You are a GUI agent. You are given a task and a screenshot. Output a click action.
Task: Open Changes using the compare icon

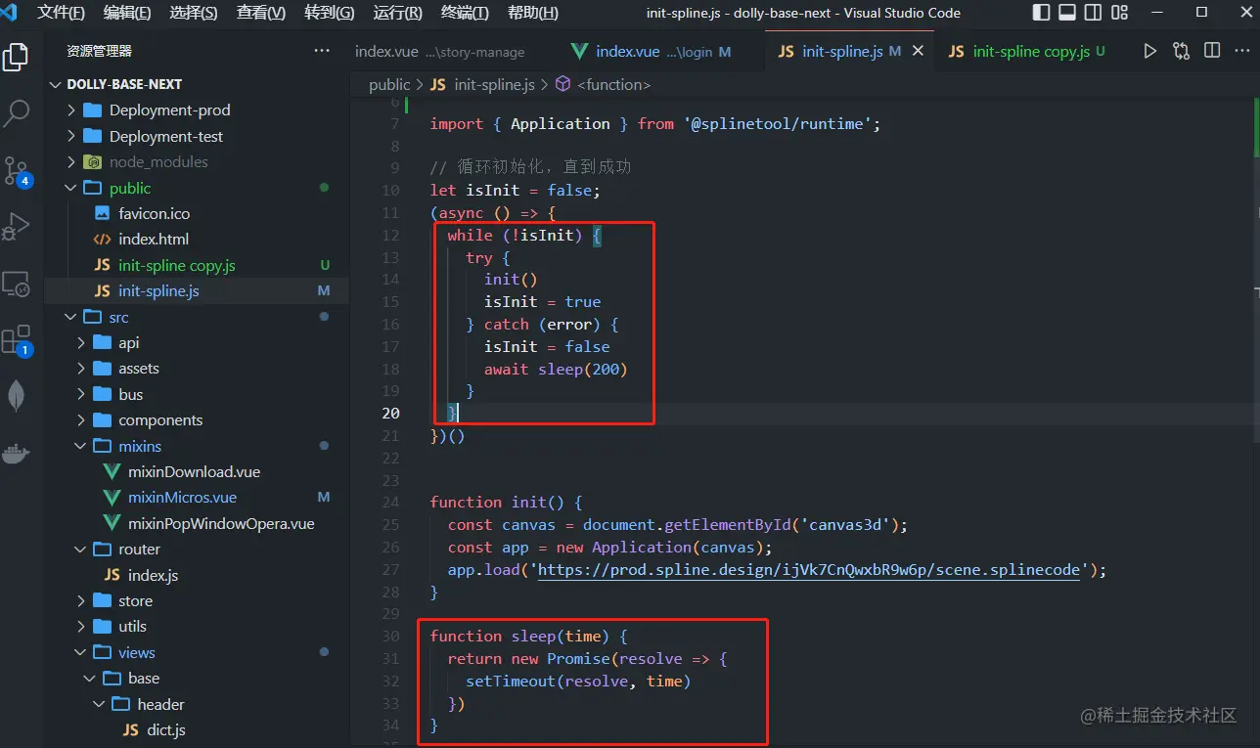(x=1181, y=51)
